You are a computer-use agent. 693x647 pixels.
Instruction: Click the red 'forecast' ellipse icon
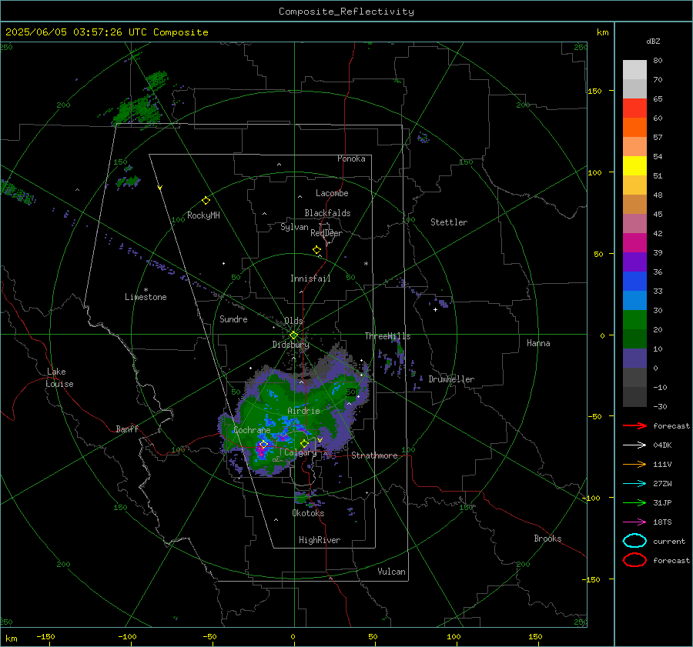[634, 560]
